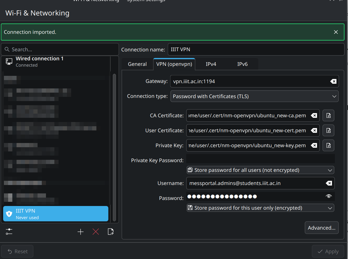Viewport: 348px width, 259px height.
Task: Dismiss the Connection imported banner
Action: 336,32
